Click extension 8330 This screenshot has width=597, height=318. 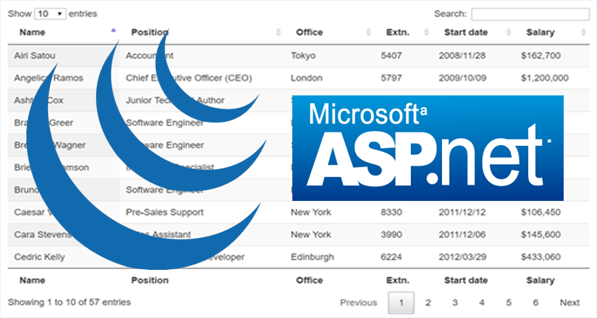391,212
